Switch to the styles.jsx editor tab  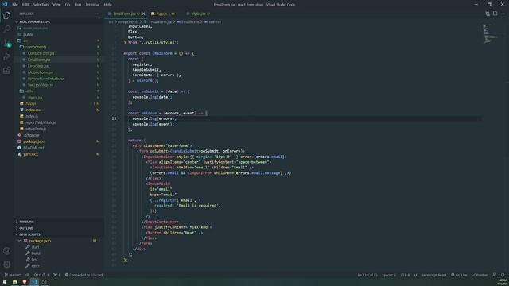[198, 14]
